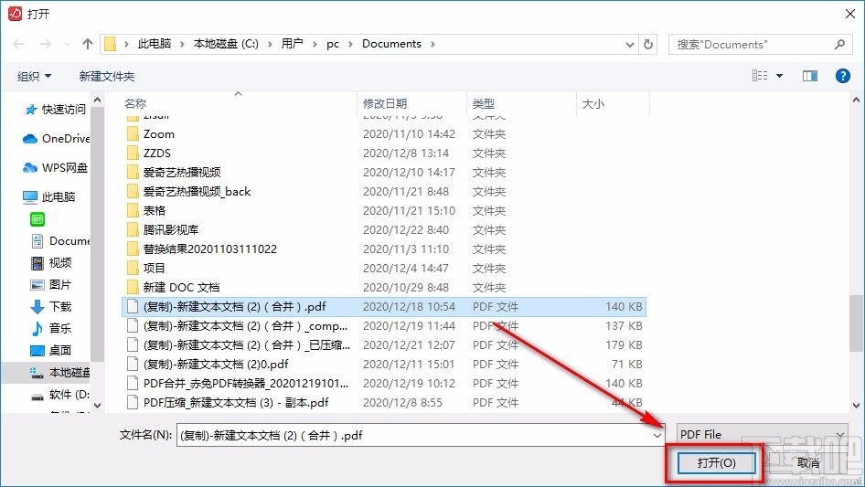The height and width of the screenshot is (487, 865).
Task: Refresh the Documents folder view
Action: click(649, 44)
